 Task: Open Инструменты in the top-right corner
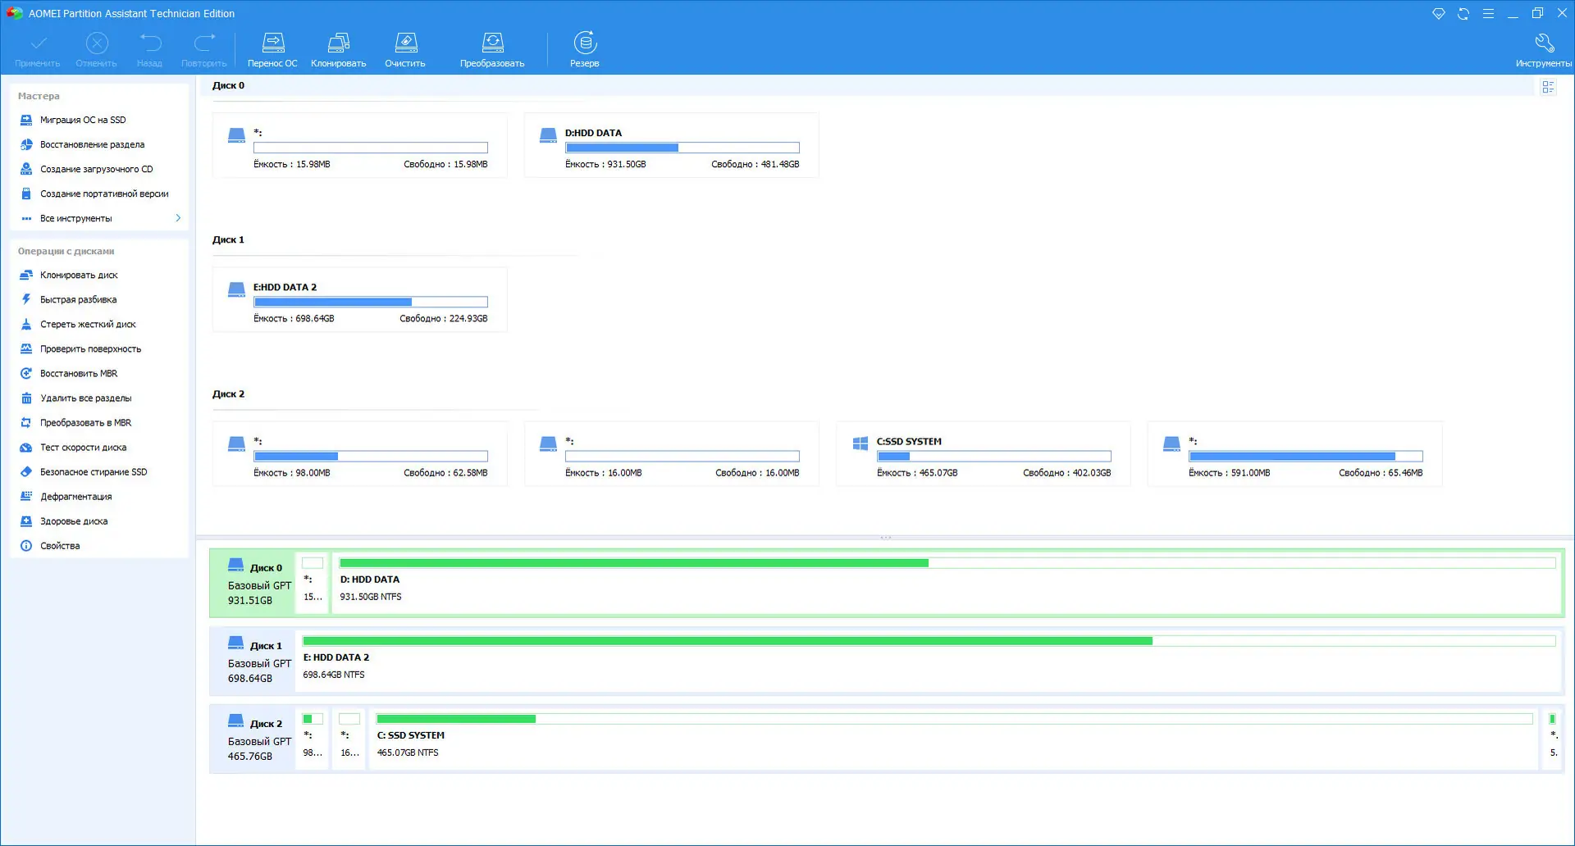point(1545,49)
